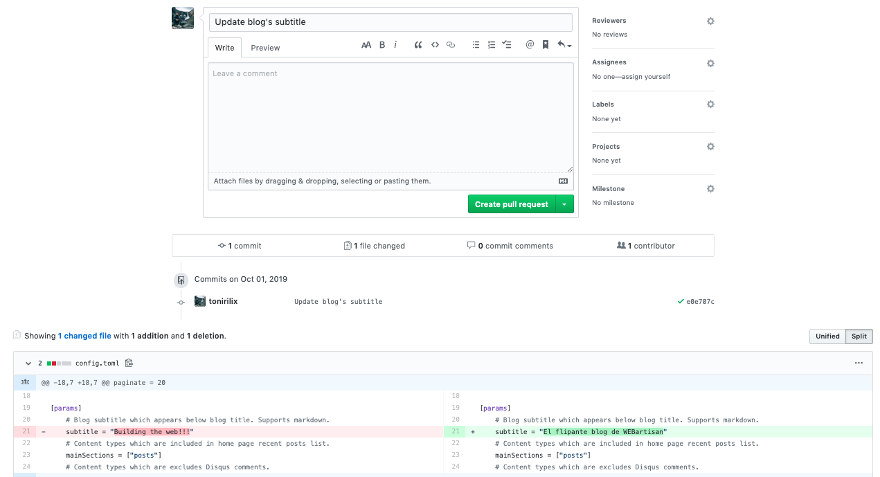Image resolution: width=880 pixels, height=477 pixels.
Task: Open commit message Update blog's subtitle
Action: point(338,302)
